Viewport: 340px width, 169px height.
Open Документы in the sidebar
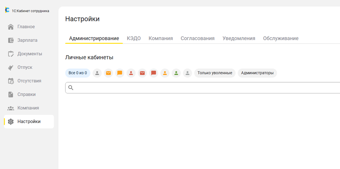(x=29, y=54)
